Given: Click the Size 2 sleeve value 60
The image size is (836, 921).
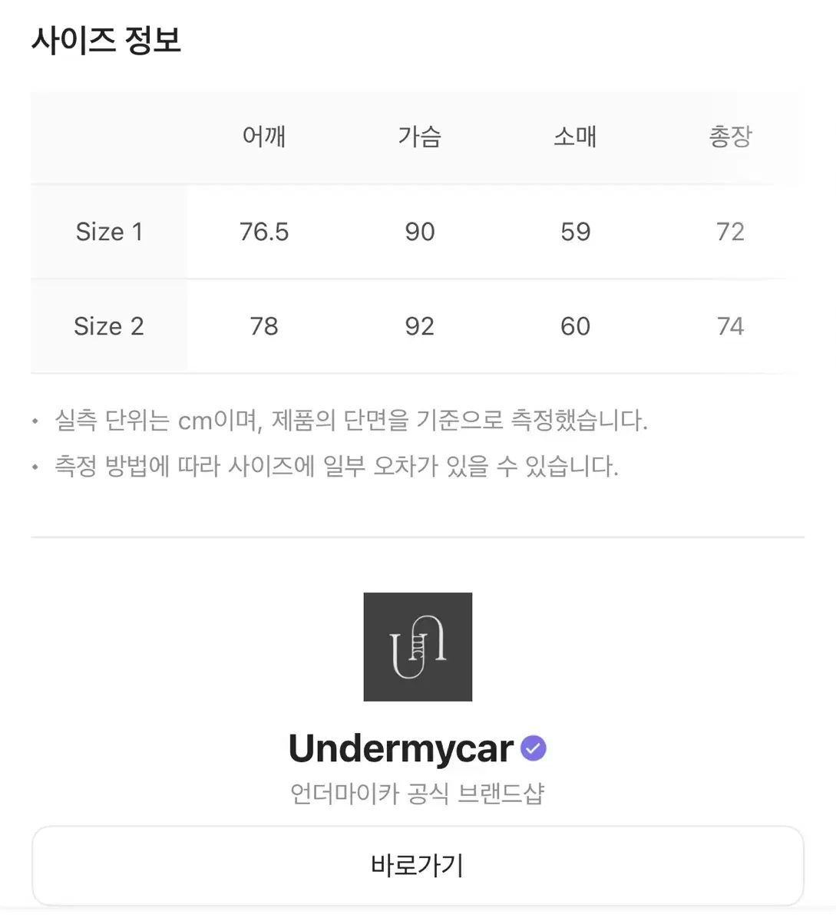Looking at the screenshot, I should tap(575, 326).
